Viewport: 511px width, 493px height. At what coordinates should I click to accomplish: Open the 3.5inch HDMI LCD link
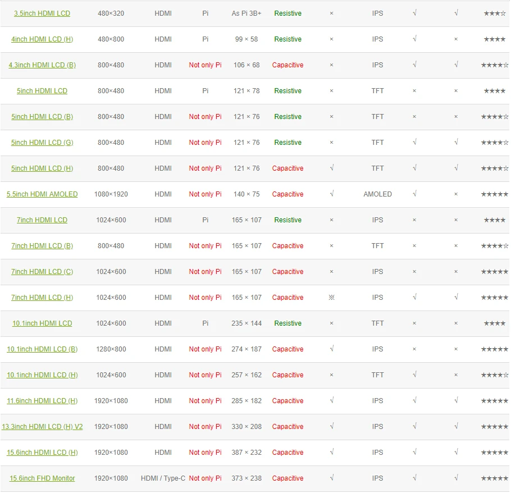tap(42, 13)
